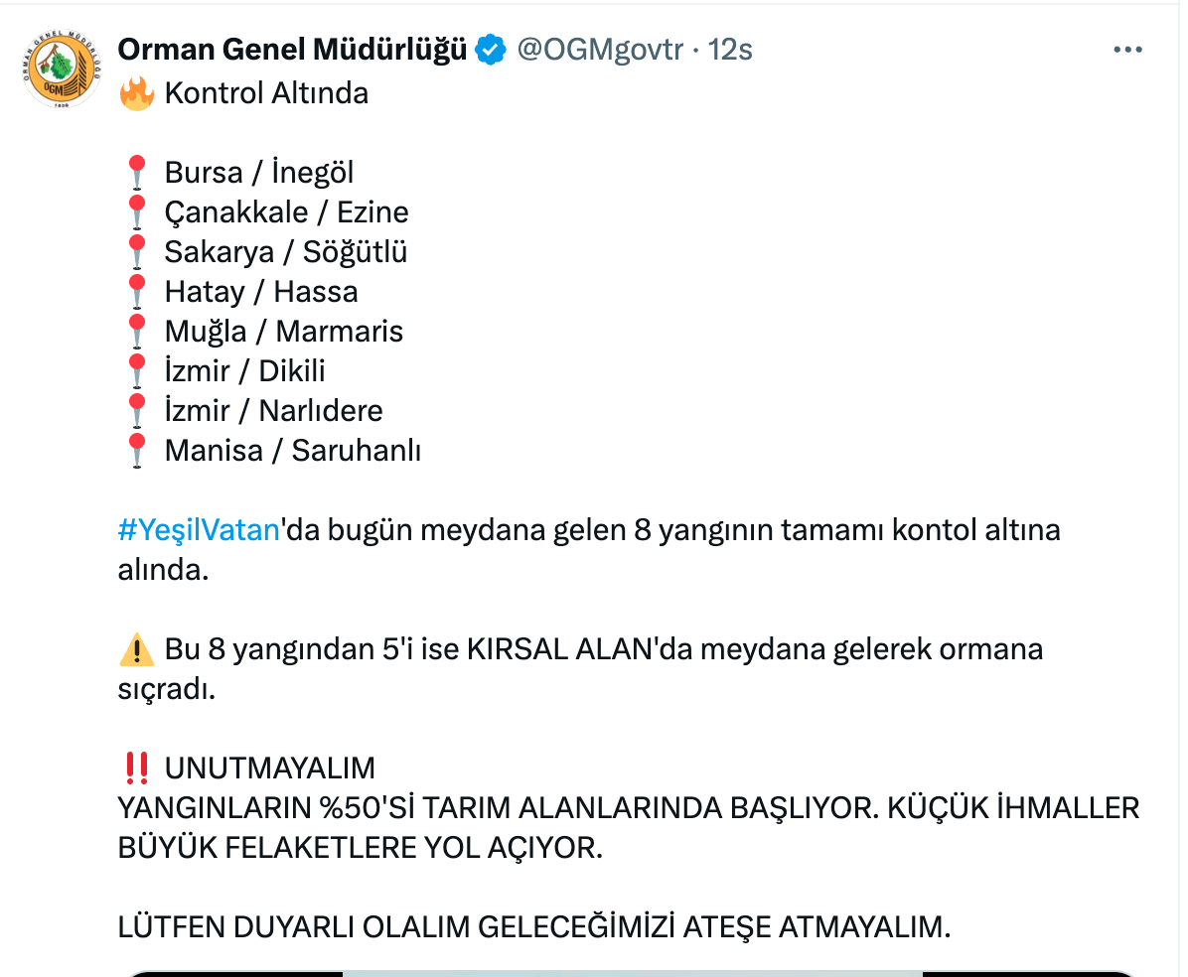The height and width of the screenshot is (977, 1188).
Task: Click the 12s tweet timestamp
Action: [730, 50]
